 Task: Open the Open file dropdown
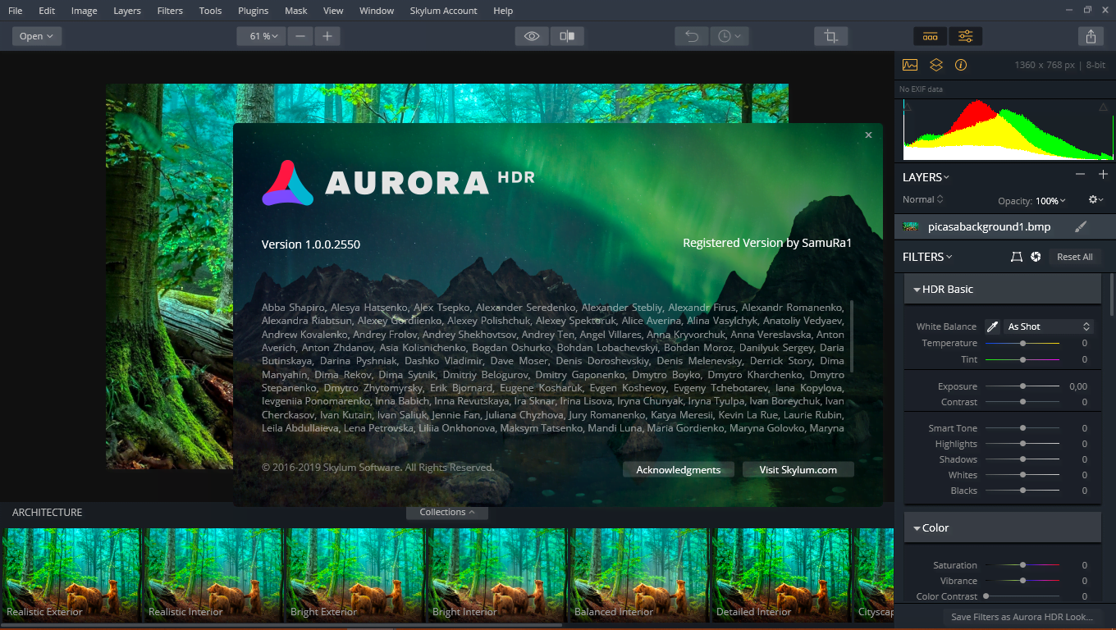37,36
